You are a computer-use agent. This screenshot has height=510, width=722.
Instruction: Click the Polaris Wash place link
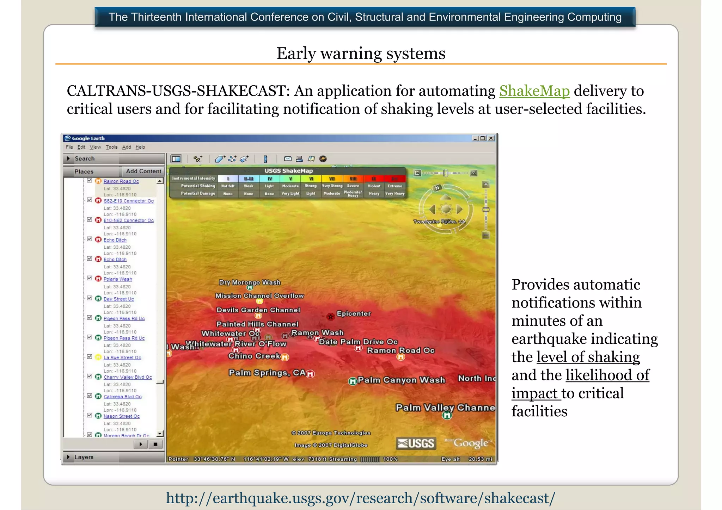118,279
